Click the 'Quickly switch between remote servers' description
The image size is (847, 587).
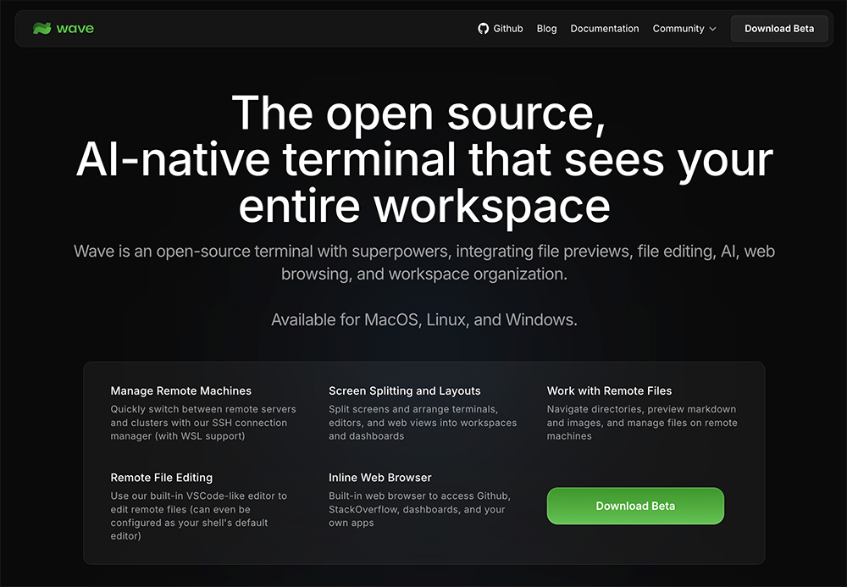[x=203, y=423]
